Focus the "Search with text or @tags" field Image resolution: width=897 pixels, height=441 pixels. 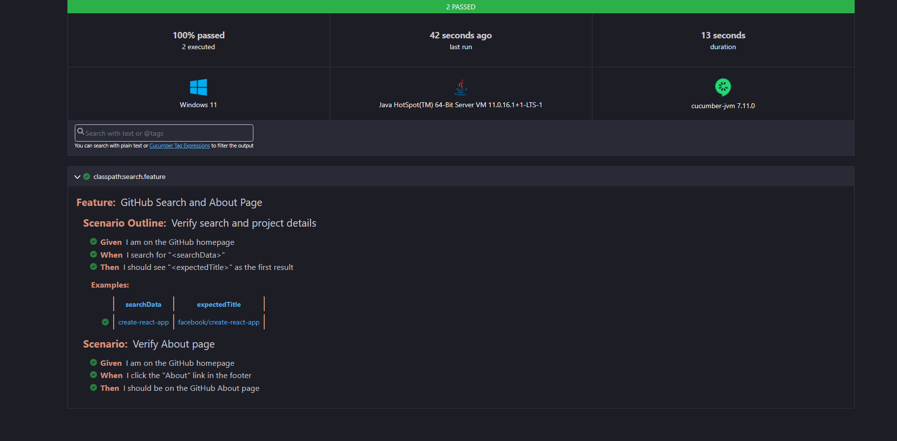click(x=164, y=133)
